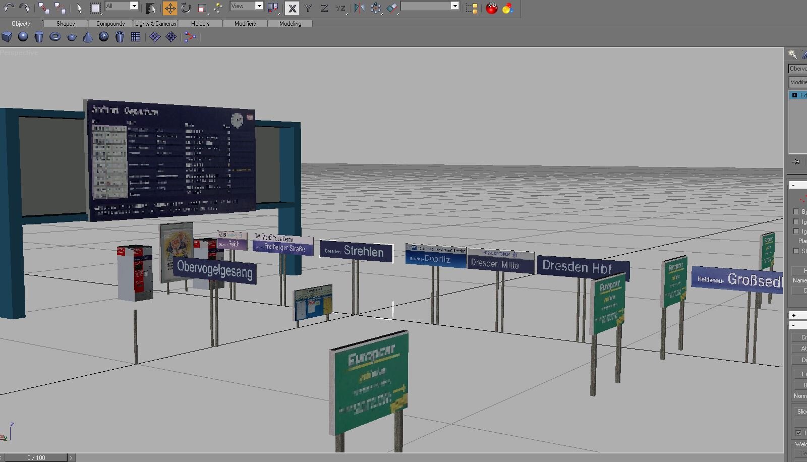Create a Tube primitive
This screenshot has height=462, width=807.
click(x=120, y=37)
